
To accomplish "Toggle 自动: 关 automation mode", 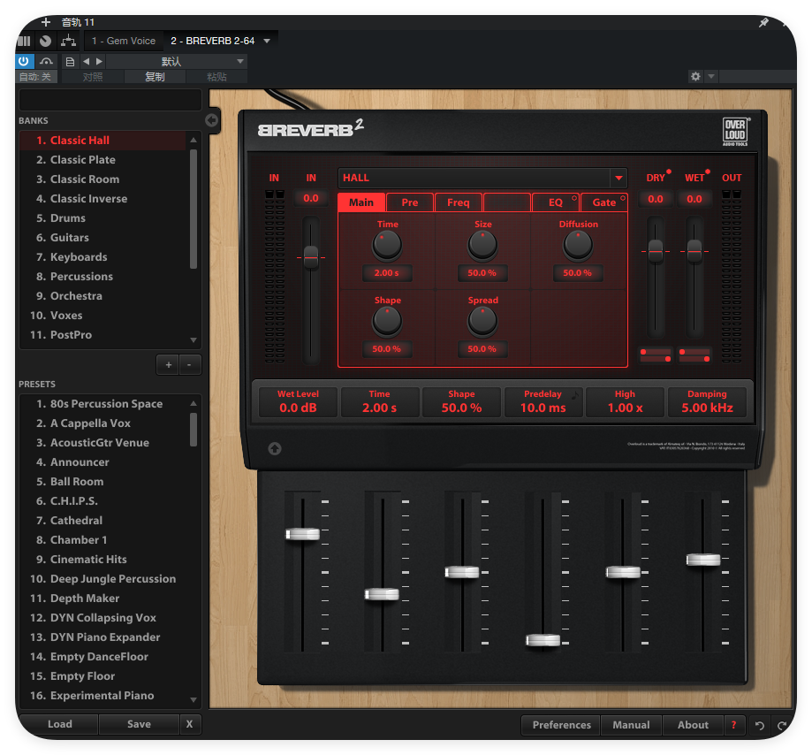I will click(35, 77).
